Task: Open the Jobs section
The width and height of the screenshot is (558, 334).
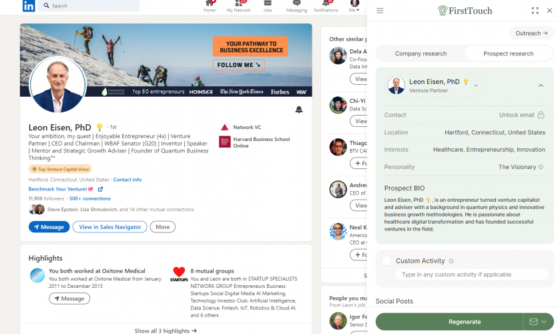Action: pos(268,7)
